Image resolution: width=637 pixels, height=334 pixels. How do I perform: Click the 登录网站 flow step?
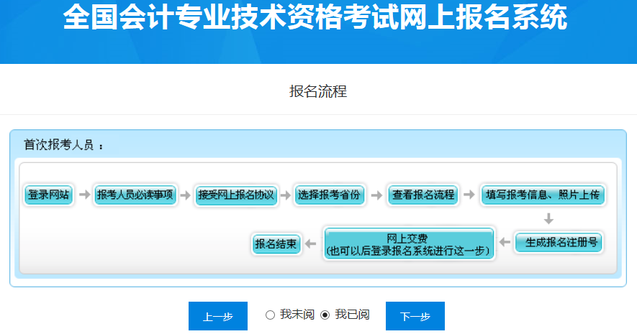point(48,195)
